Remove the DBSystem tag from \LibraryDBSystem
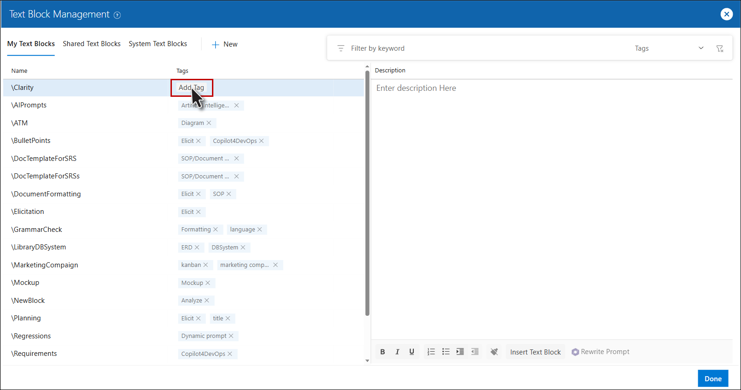Image resolution: width=741 pixels, height=390 pixels. 243,248
